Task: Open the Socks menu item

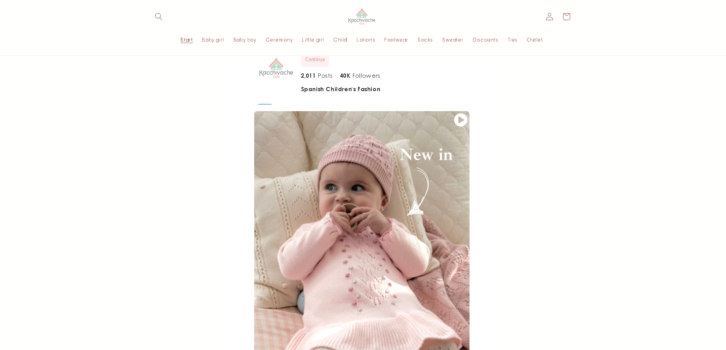Action: (425, 40)
